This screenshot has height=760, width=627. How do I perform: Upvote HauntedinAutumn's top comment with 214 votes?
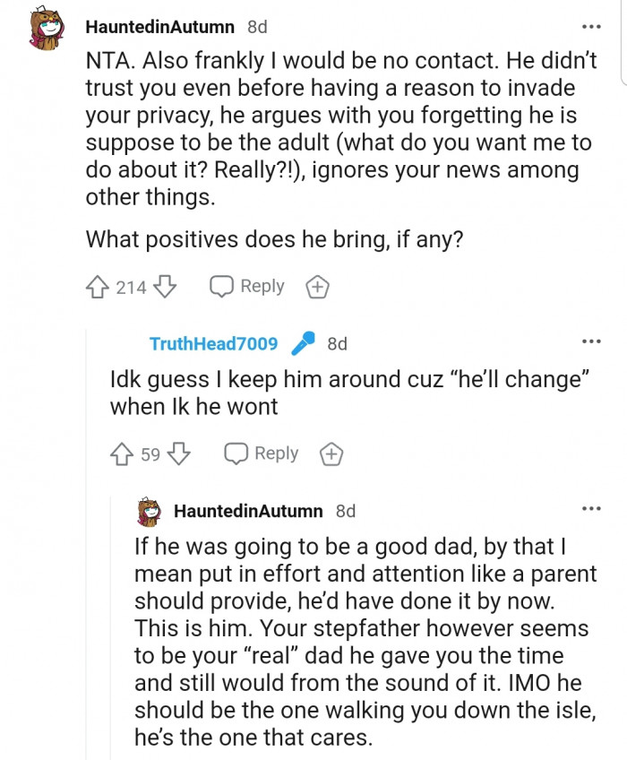97,287
